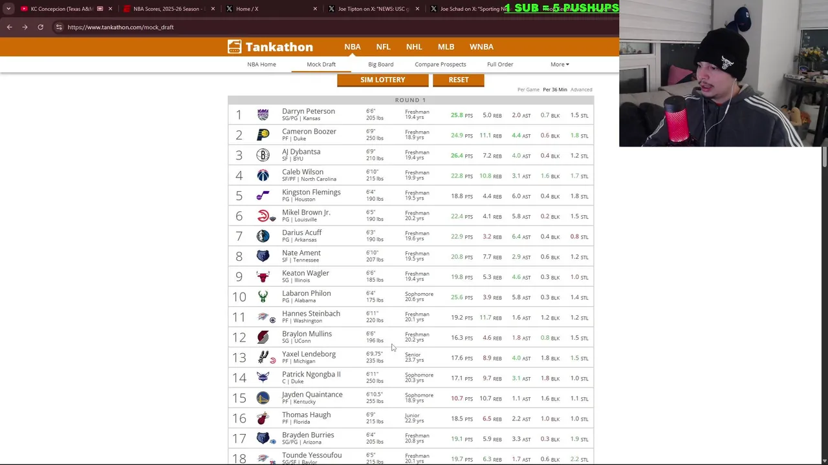Click Bulls logo at pick 9
The height and width of the screenshot is (465, 828).
[x=263, y=276]
